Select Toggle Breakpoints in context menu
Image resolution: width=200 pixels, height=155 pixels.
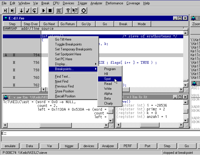73,44
